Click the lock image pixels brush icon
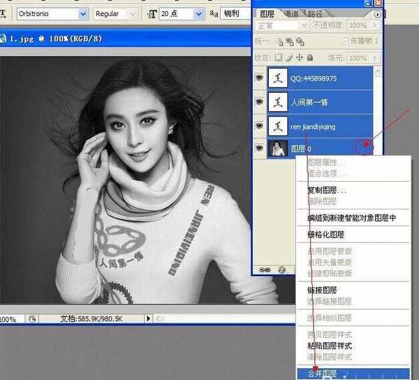419x380 pixels. 289,57
